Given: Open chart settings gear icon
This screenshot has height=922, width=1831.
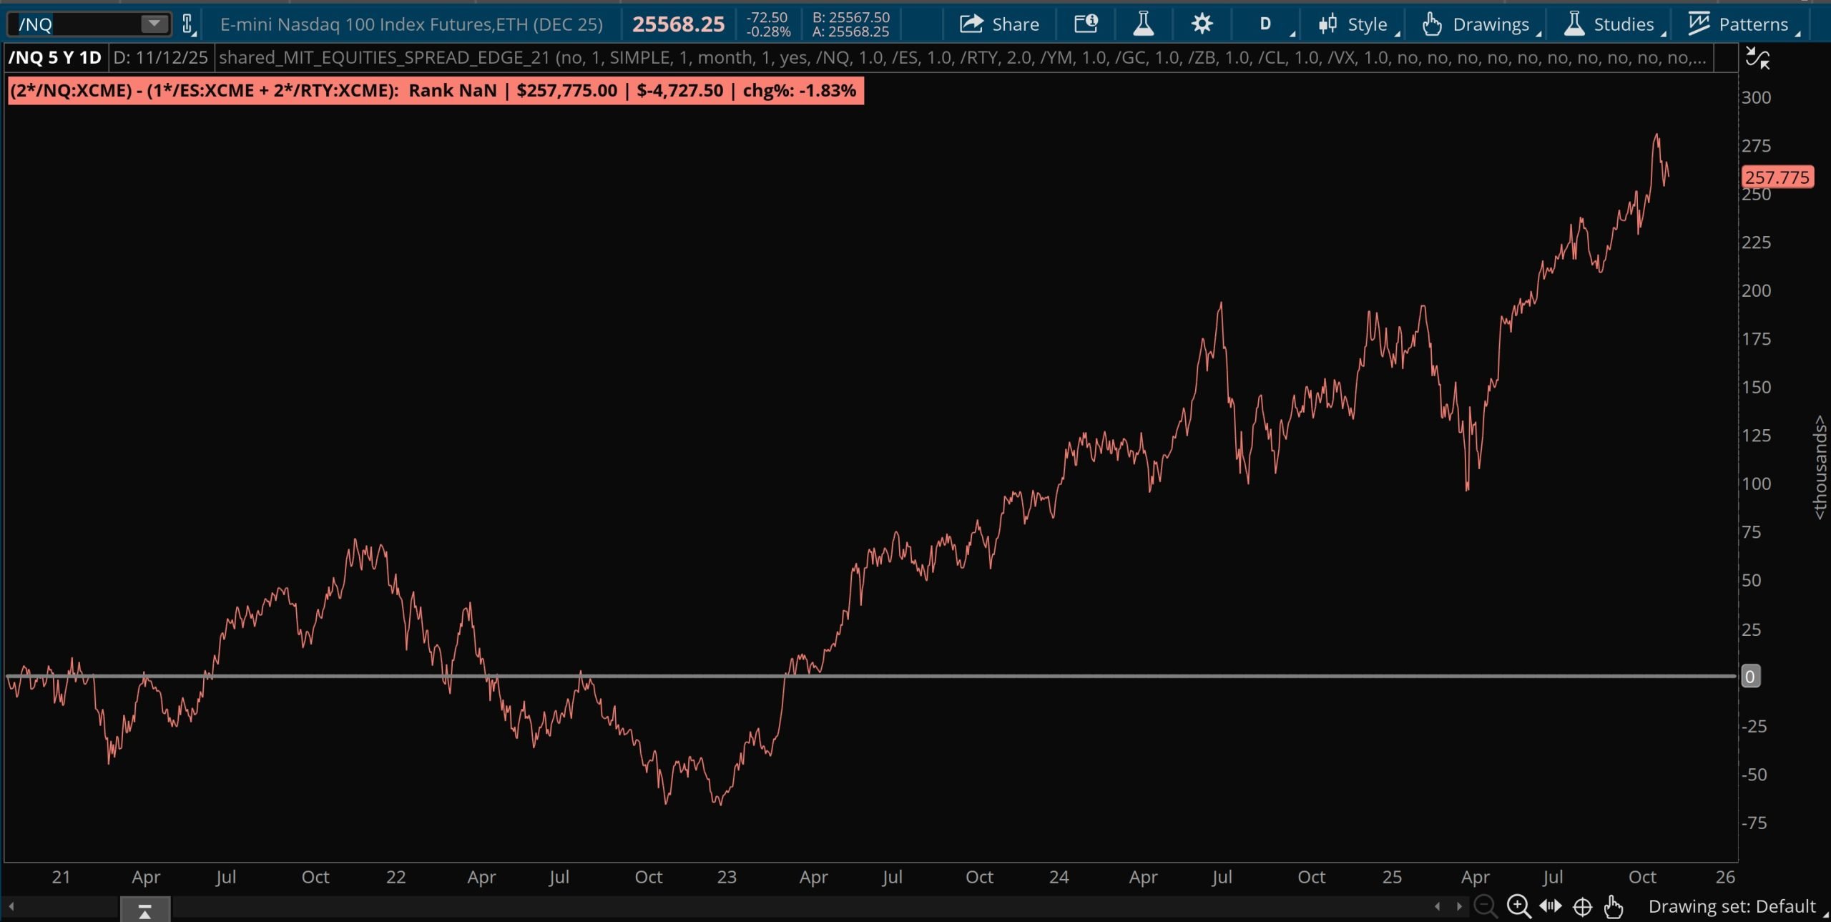Looking at the screenshot, I should tap(1202, 24).
